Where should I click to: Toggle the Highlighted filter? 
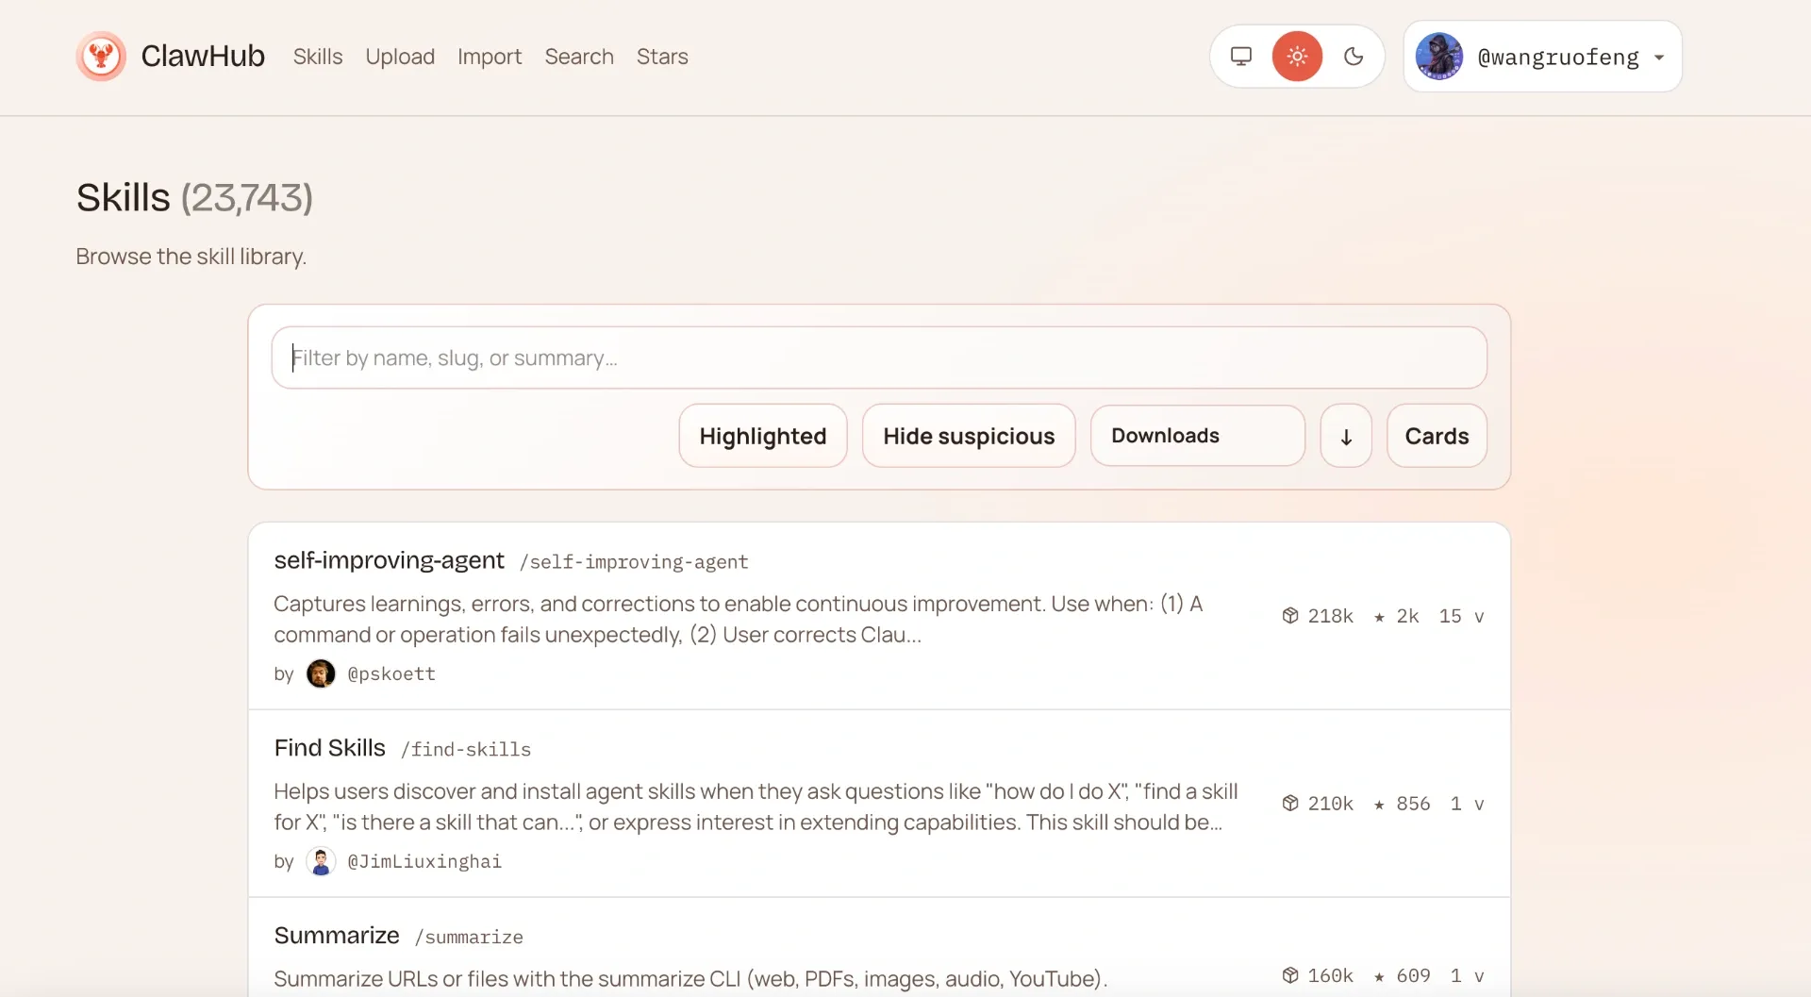pos(762,436)
